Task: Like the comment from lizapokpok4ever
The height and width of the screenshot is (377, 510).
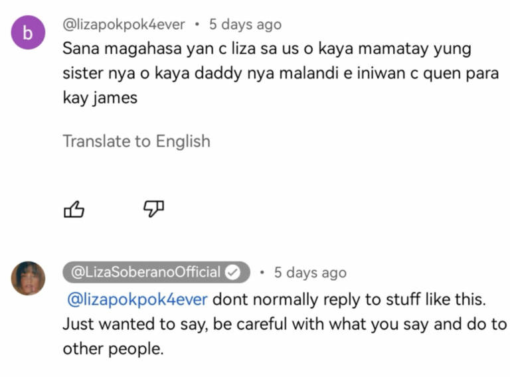Action: coord(74,209)
